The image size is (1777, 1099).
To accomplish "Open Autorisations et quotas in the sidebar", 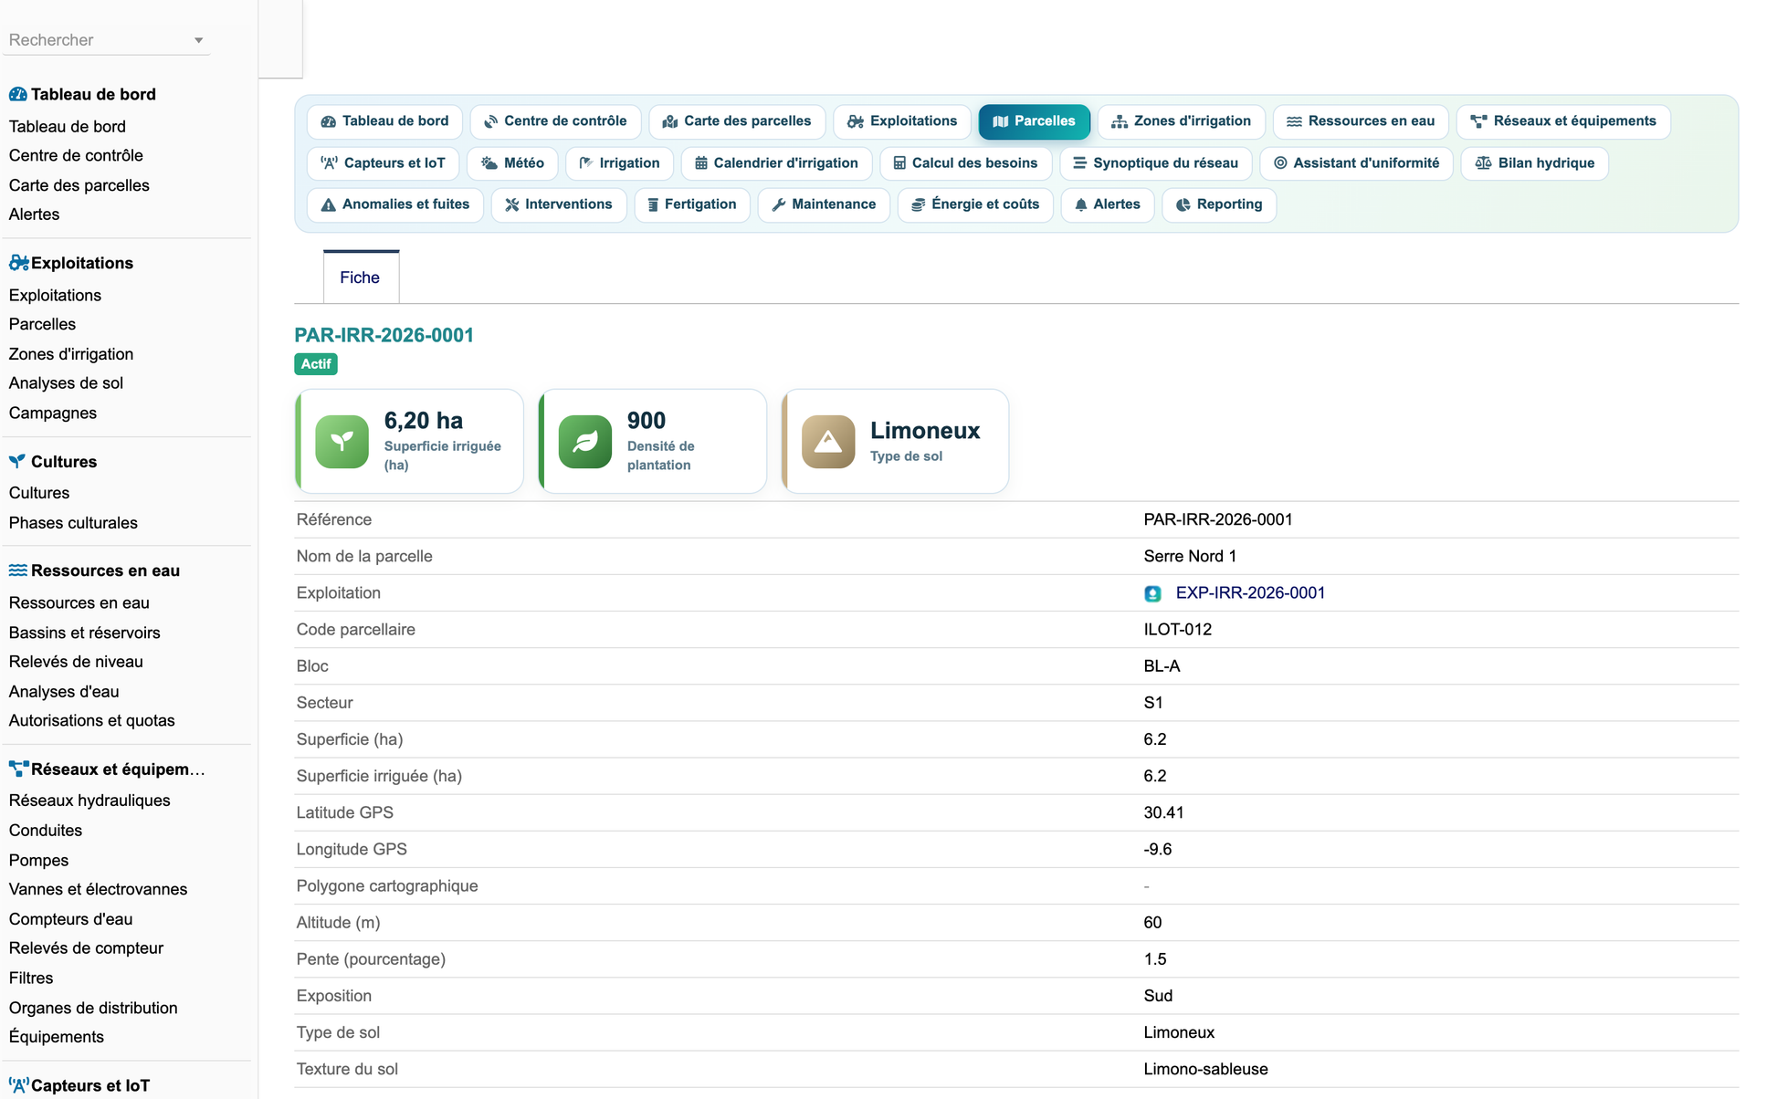I will pyautogui.click(x=91, y=720).
